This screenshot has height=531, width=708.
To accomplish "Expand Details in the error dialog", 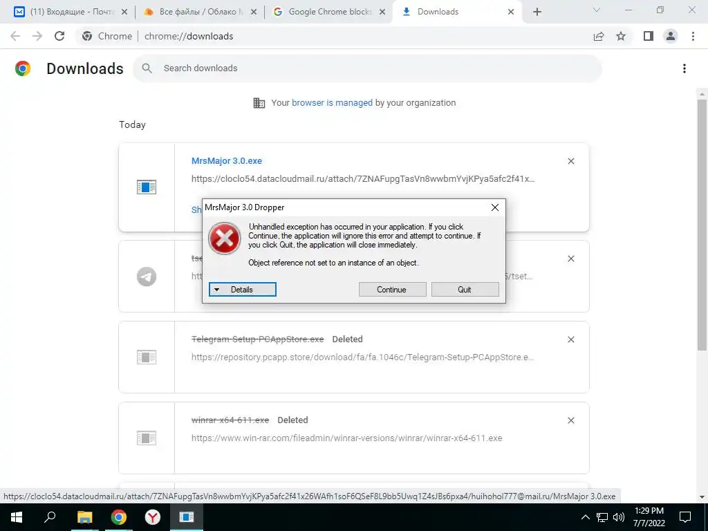I will (x=243, y=290).
